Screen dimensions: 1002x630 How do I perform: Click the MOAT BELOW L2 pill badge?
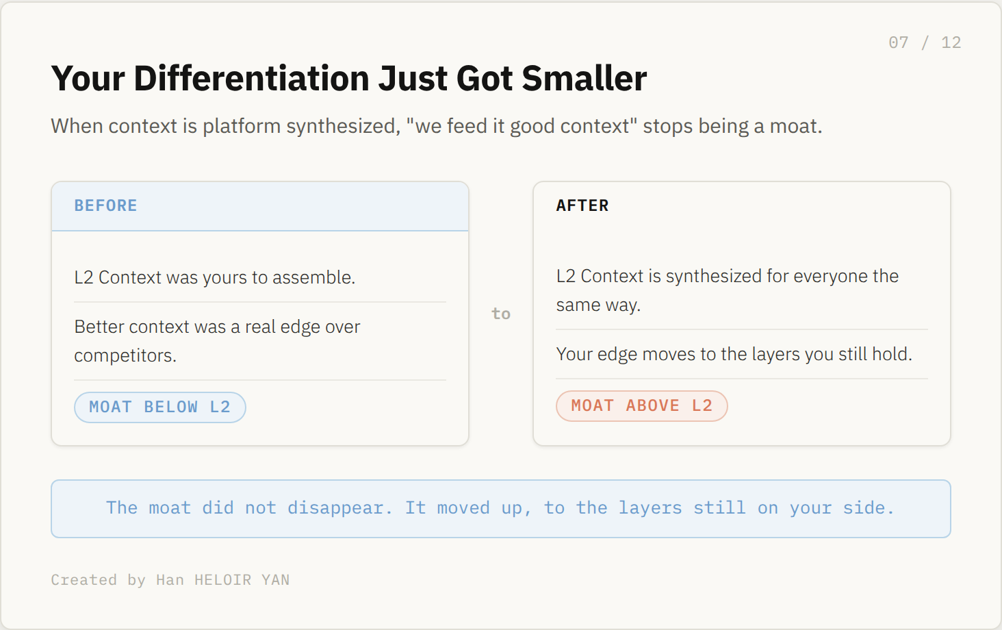coord(160,407)
